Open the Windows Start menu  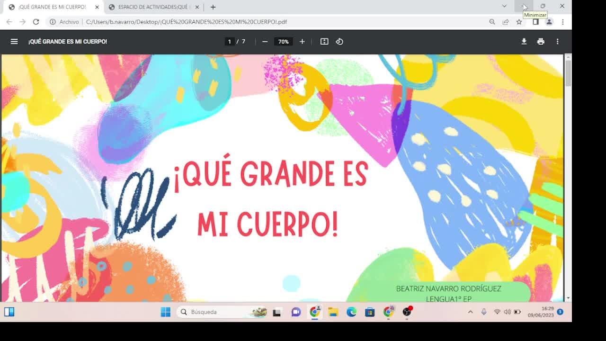coord(165,312)
